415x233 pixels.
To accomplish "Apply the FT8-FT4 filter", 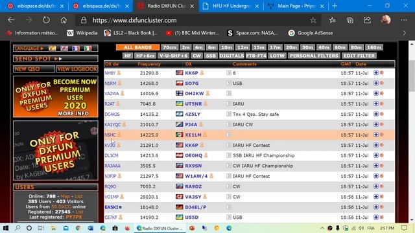I will tap(256, 56).
